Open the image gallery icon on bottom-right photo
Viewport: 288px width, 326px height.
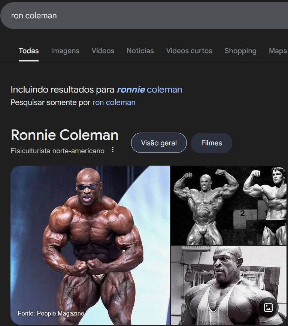(x=268, y=307)
